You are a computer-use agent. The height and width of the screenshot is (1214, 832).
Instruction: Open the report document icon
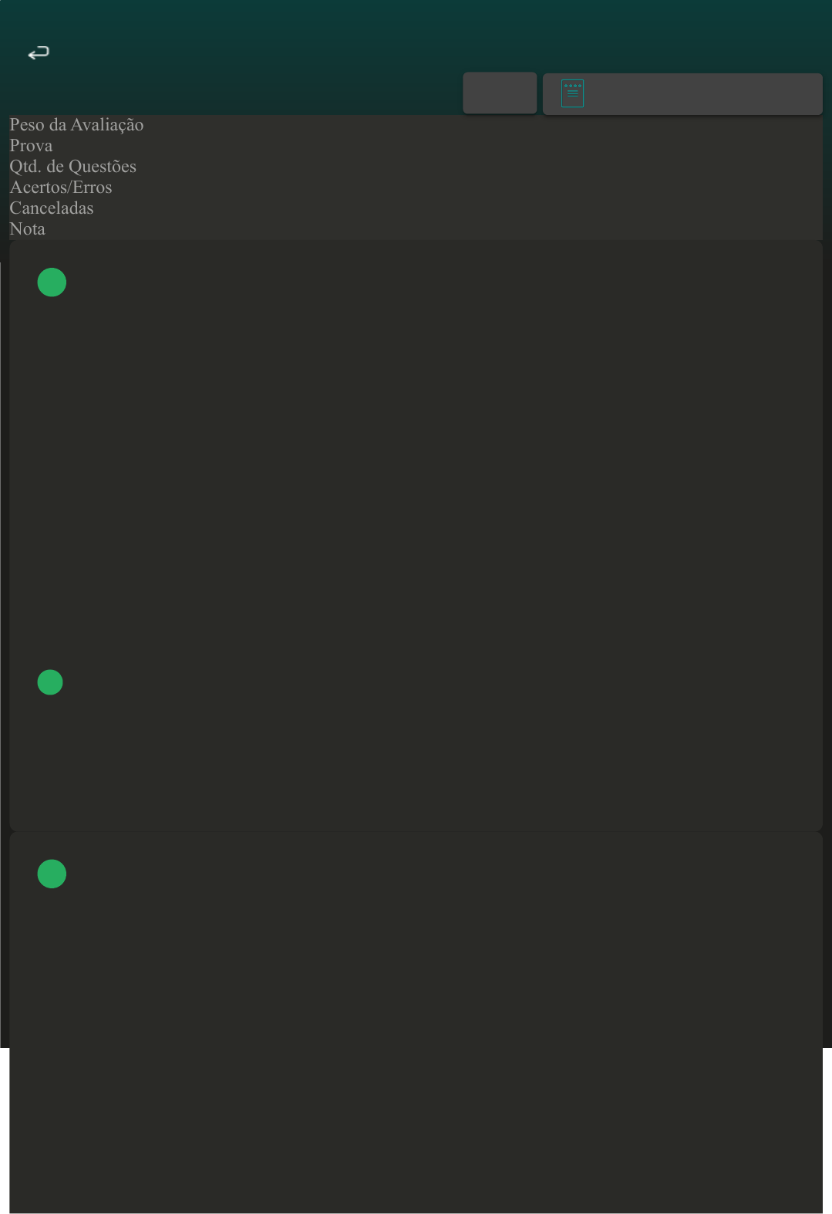point(572,93)
